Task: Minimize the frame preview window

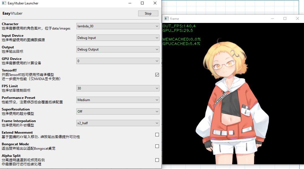Action: [272, 19]
